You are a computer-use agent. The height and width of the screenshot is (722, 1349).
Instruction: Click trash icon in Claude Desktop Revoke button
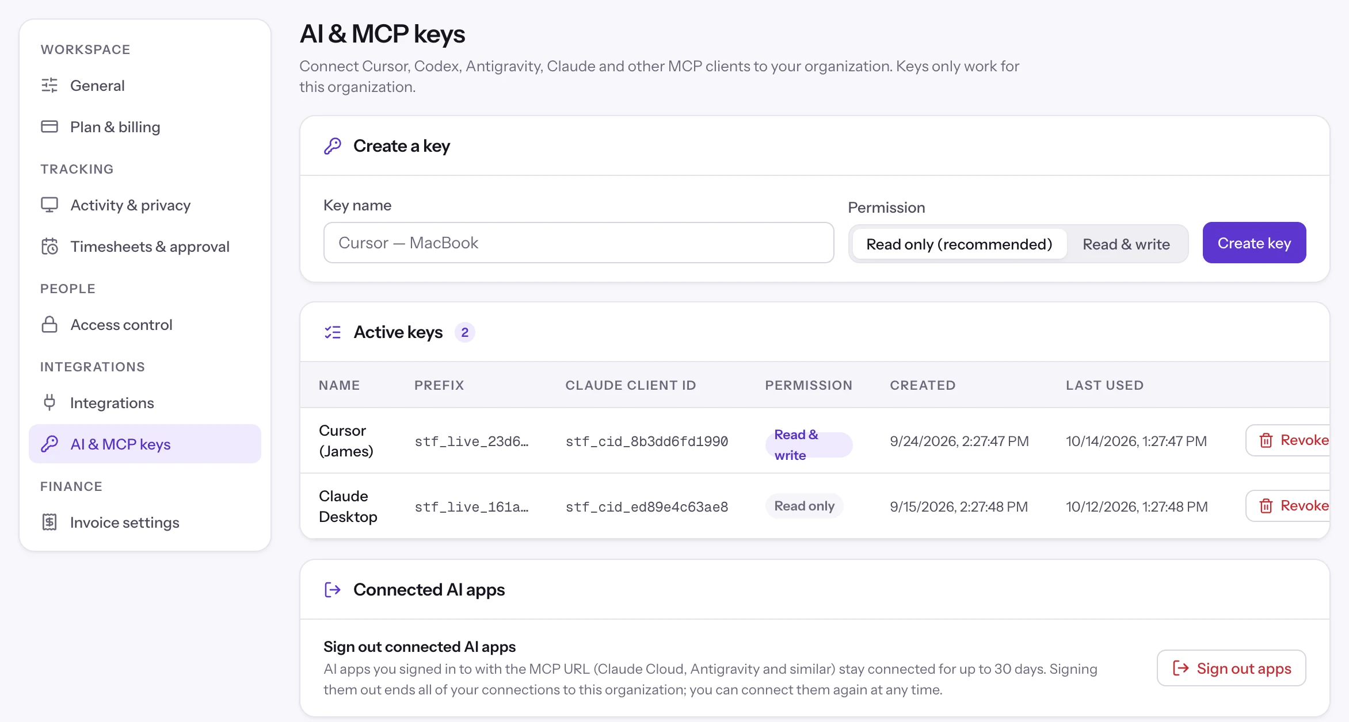click(x=1266, y=506)
